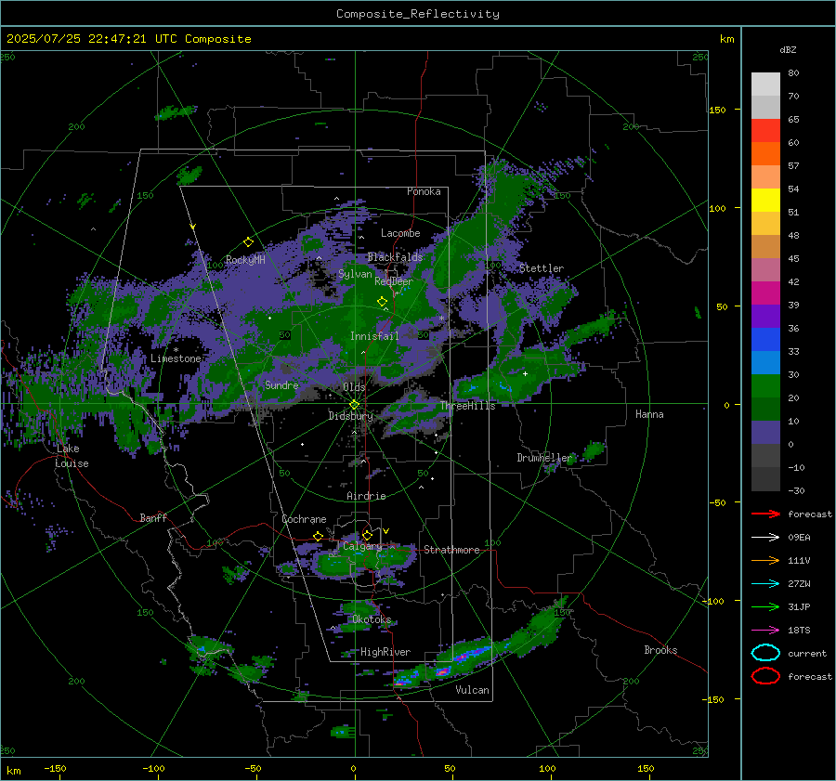Click the yellow diamond marker below RedDeer
836x781 pixels.
(383, 302)
